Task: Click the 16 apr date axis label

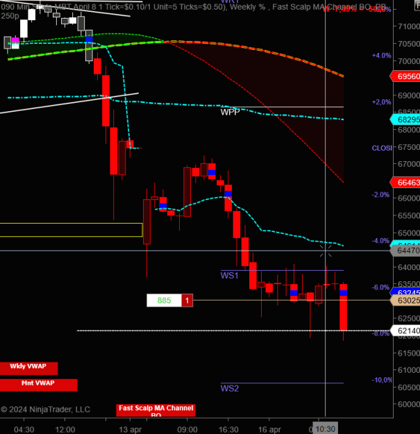Action: [269, 430]
